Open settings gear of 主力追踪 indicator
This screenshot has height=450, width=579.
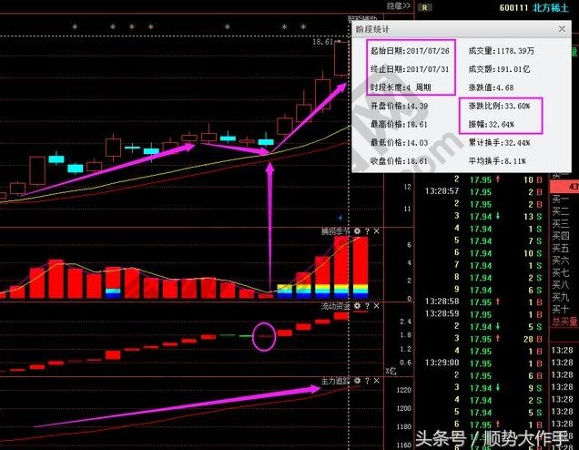tap(358, 381)
